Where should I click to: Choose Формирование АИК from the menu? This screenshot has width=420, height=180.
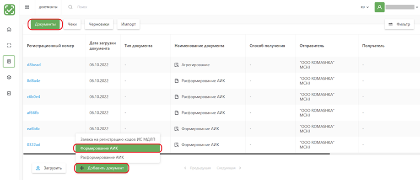point(118,148)
